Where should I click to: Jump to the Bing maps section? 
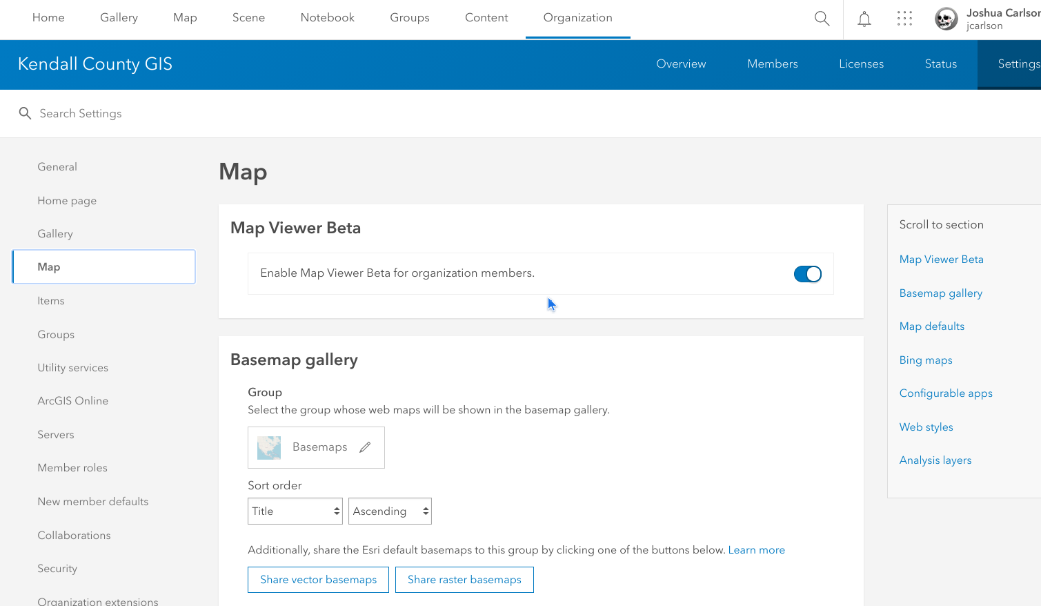coord(926,360)
